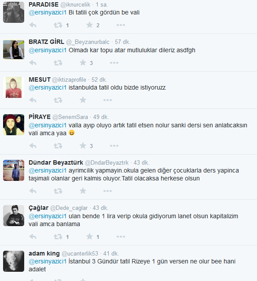The width and height of the screenshot is (257, 281).
Task: Retweet the PARADISE tweet
Action: (x=58, y=25)
